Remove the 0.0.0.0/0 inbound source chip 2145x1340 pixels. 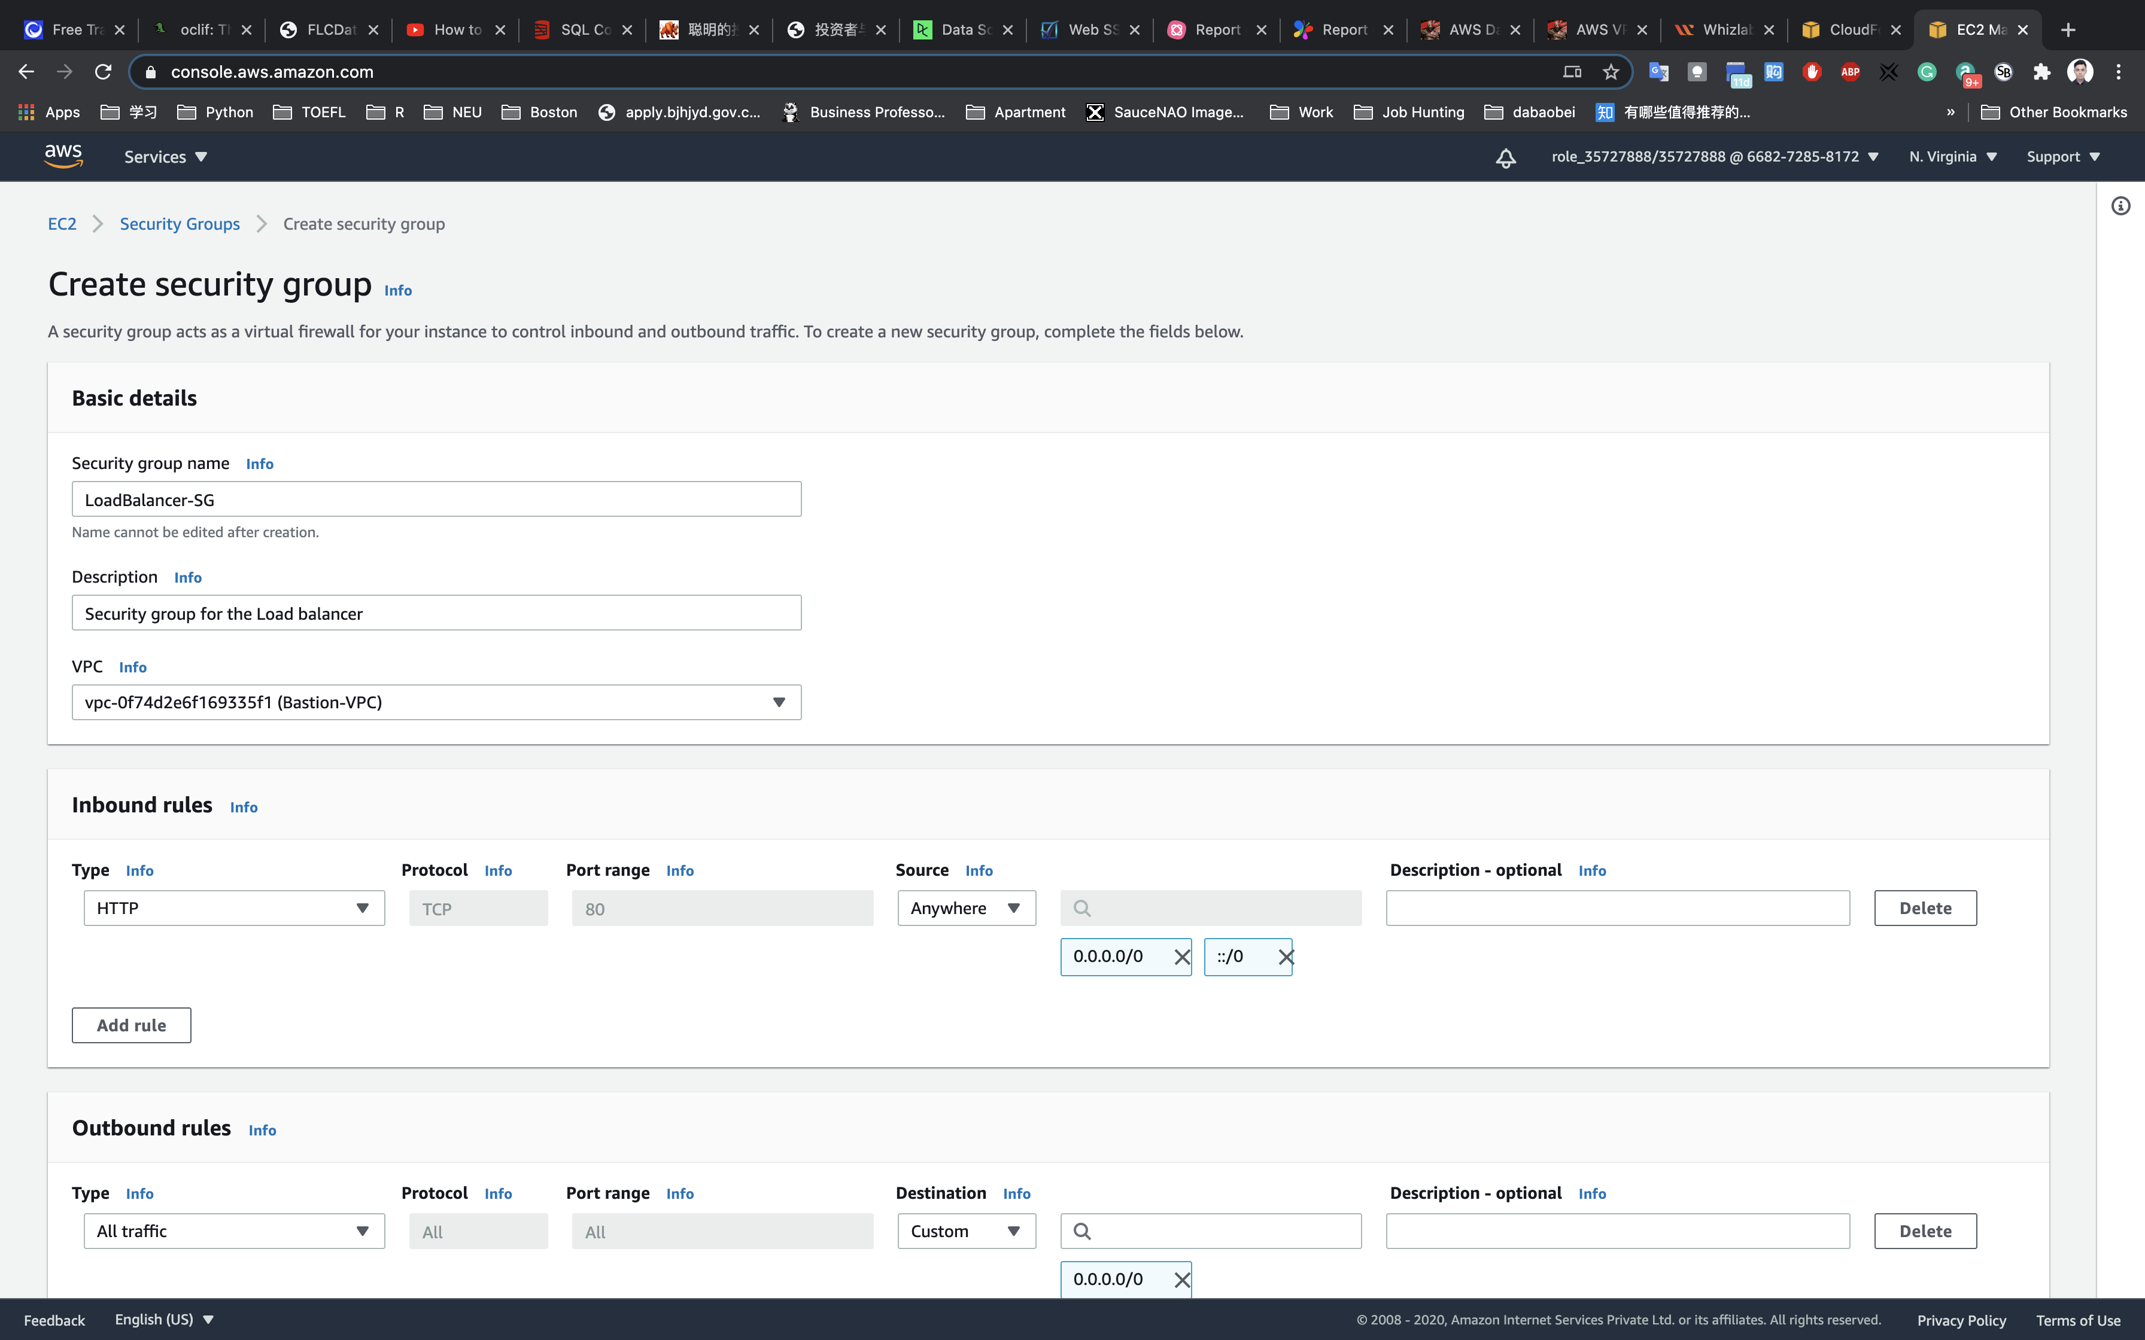pyautogui.click(x=1181, y=957)
